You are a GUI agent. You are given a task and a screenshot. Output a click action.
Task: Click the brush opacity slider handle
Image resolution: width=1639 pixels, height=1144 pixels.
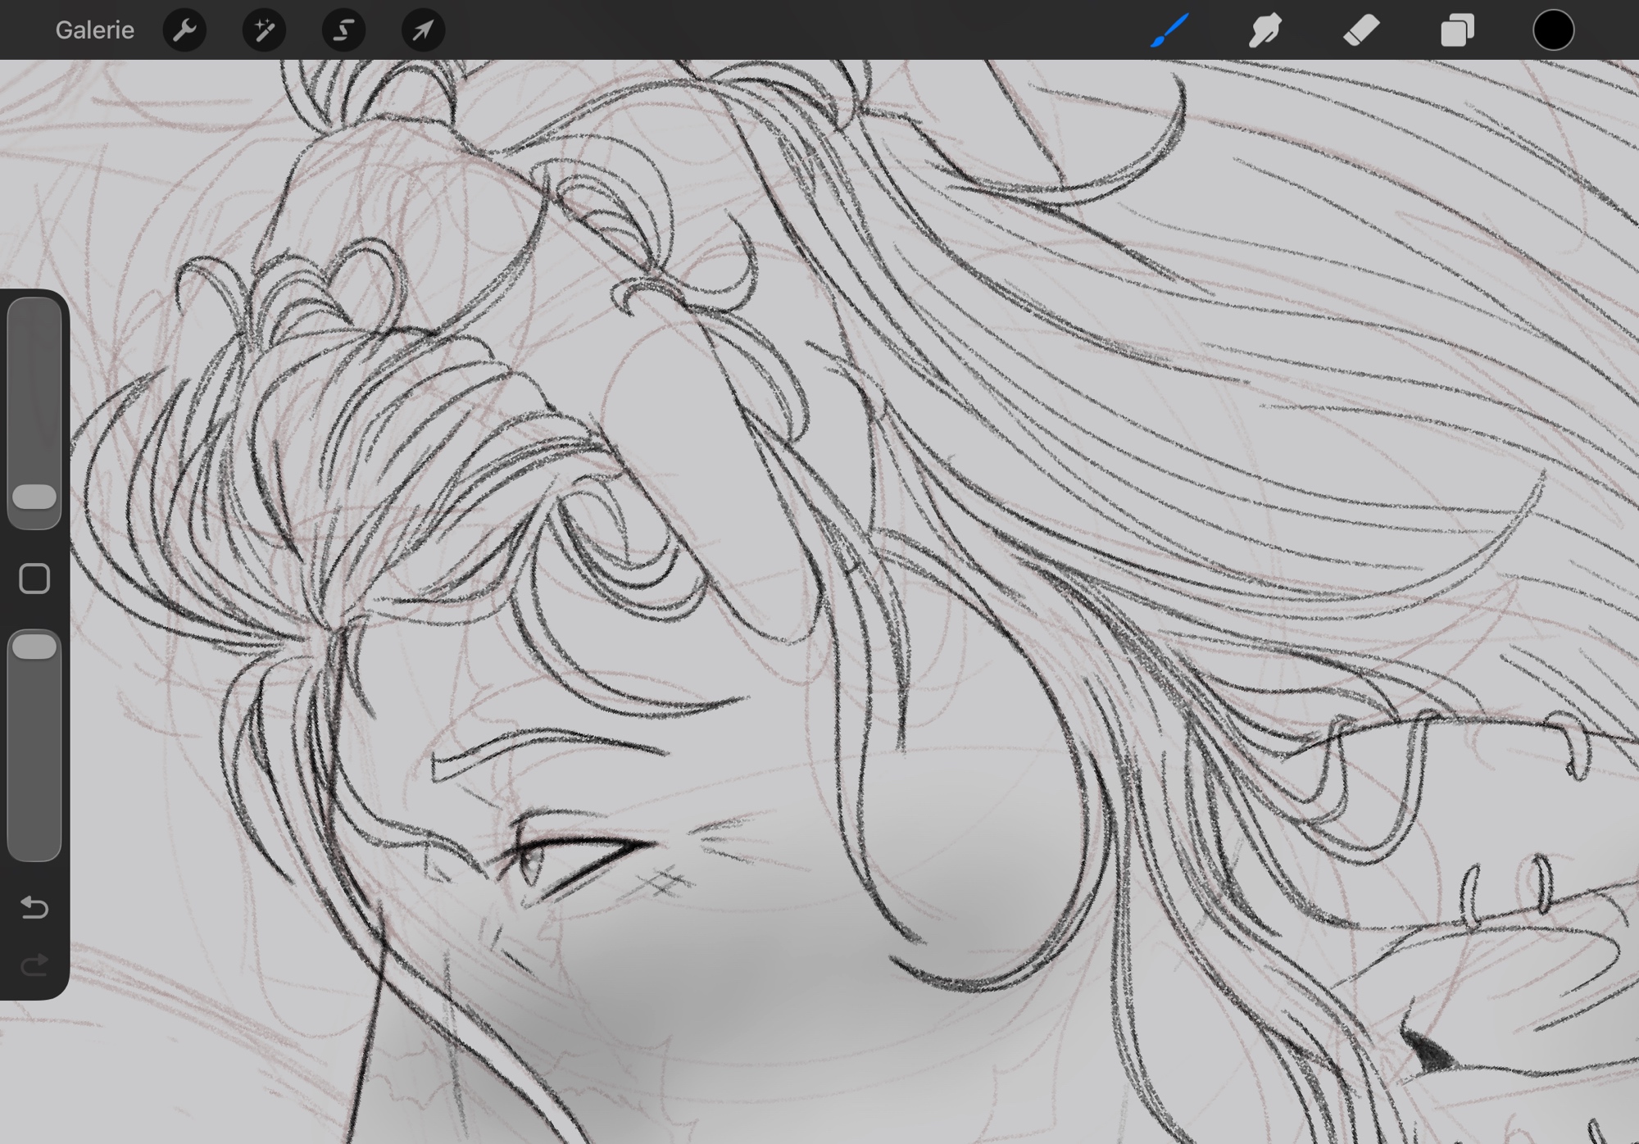[34, 647]
